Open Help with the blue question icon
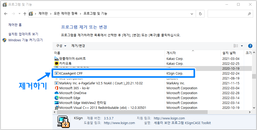Screen dimensions: 257x130 [x=250, y=46]
